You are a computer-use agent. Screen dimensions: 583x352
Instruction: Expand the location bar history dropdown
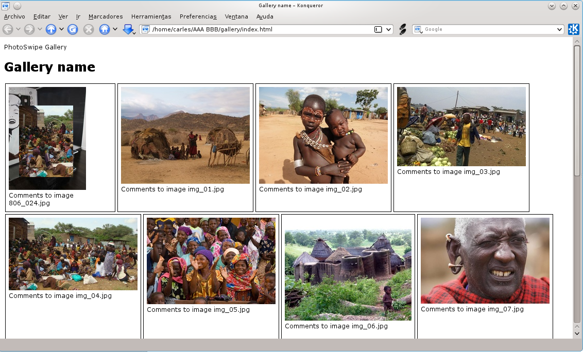pyautogui.click(x=388, y=29)
